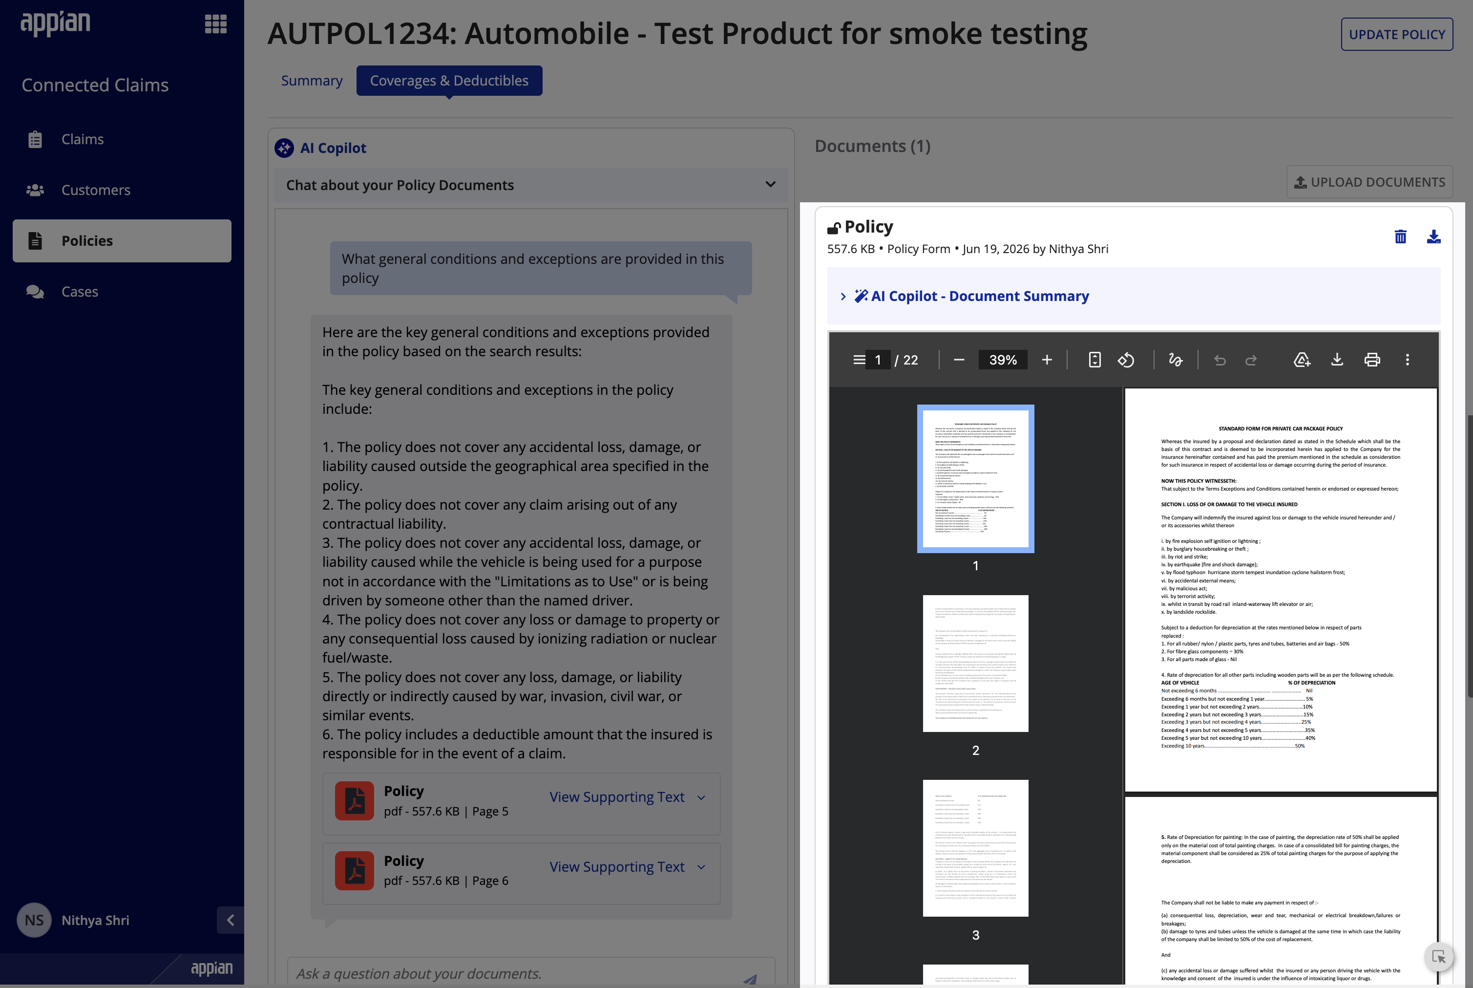1473x988 pixels.
Task: Click the AI Copilot logo icon
Action: click(284, 148)
